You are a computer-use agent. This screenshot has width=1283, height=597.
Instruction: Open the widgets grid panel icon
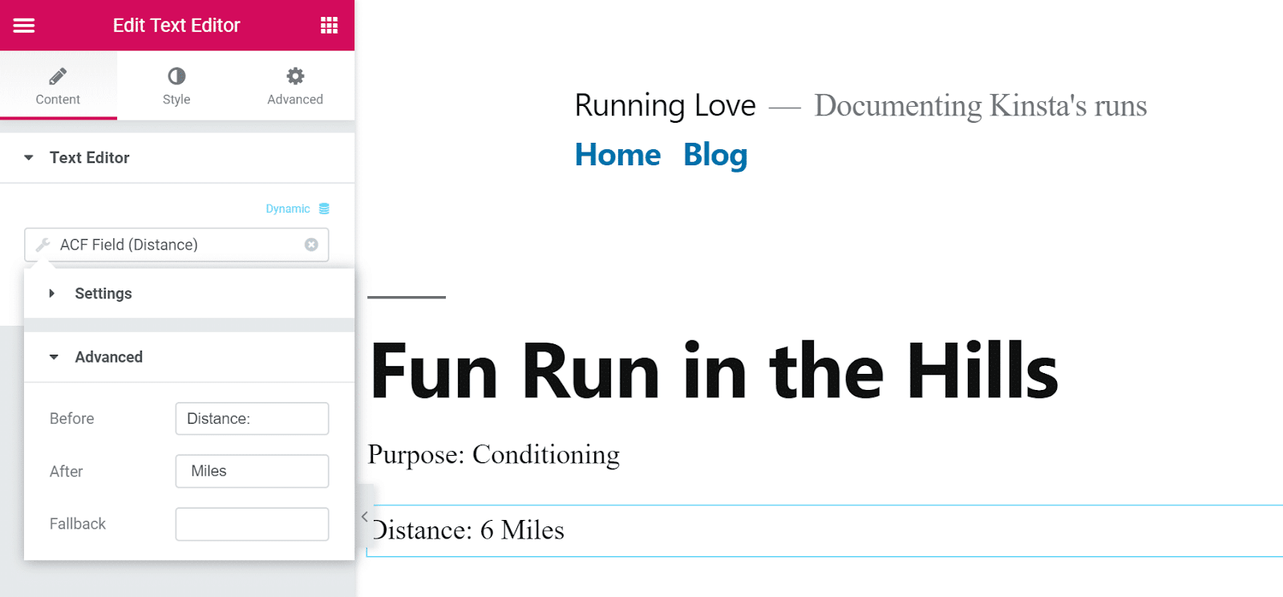point(329,26)
